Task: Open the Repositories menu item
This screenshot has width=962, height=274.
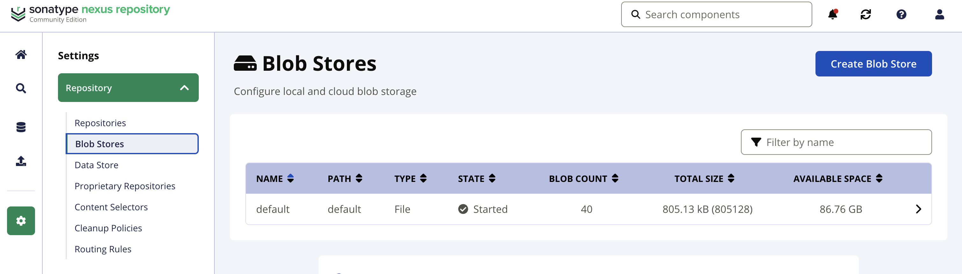Action: (x=100, y=123)
